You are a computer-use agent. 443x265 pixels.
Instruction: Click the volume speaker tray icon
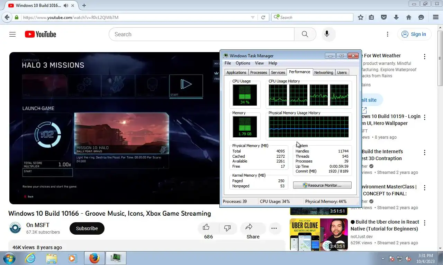(x=408, y=258)
